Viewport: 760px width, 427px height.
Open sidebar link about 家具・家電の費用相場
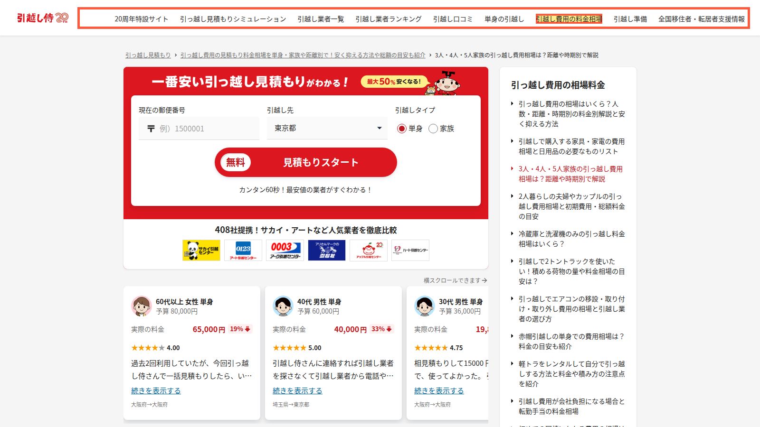click(x=571, y=147)
